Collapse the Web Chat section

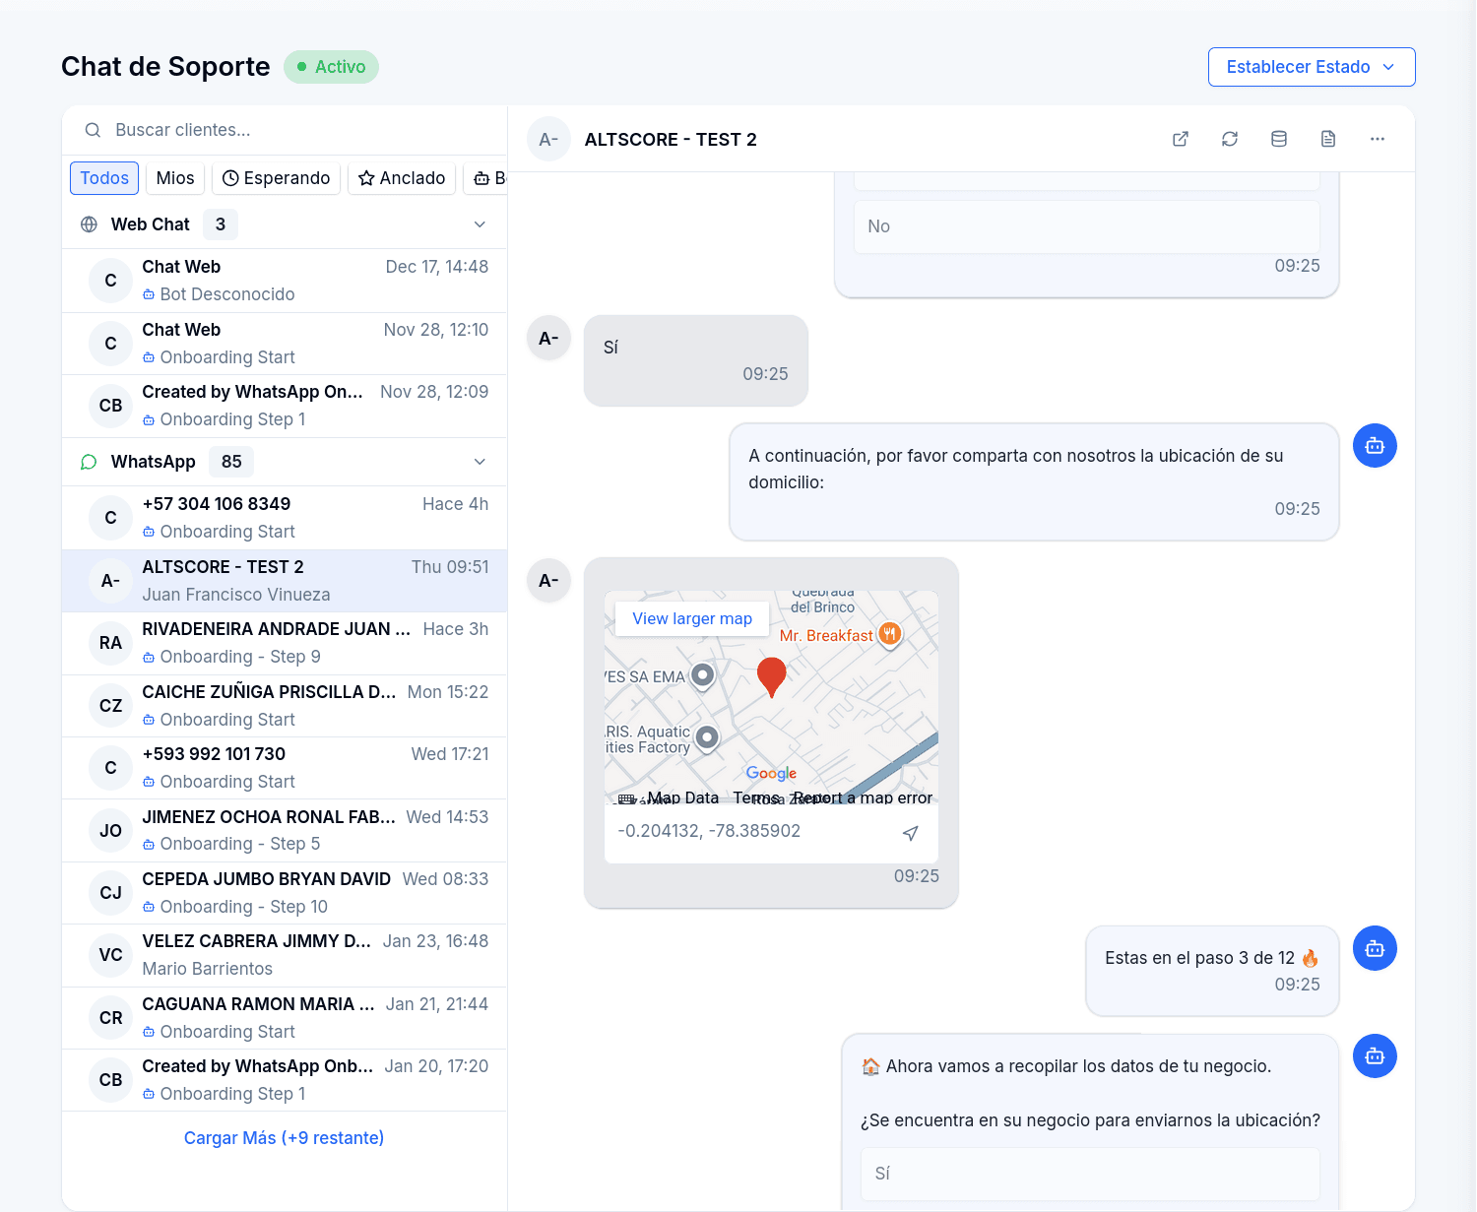480,224
